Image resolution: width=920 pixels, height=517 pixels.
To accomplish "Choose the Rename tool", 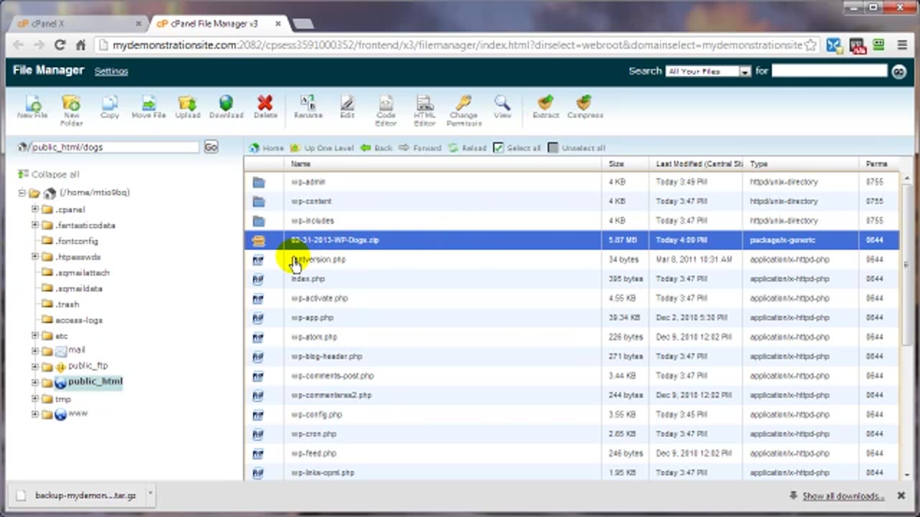I will tap(308, 106).
